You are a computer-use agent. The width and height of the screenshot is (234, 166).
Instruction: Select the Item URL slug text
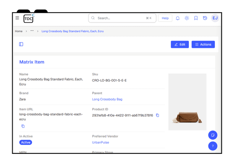(51, 117)
